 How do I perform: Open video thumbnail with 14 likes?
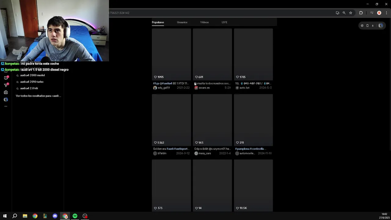212,185
